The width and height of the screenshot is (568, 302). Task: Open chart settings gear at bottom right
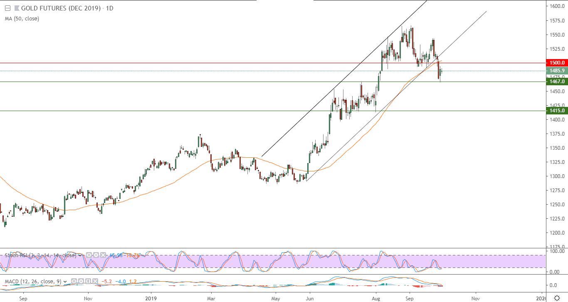[557, 298]
